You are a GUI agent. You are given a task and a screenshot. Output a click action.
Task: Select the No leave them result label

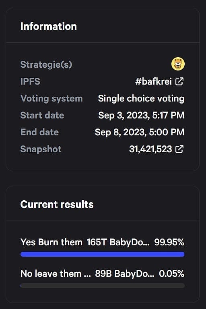(56, 274)
